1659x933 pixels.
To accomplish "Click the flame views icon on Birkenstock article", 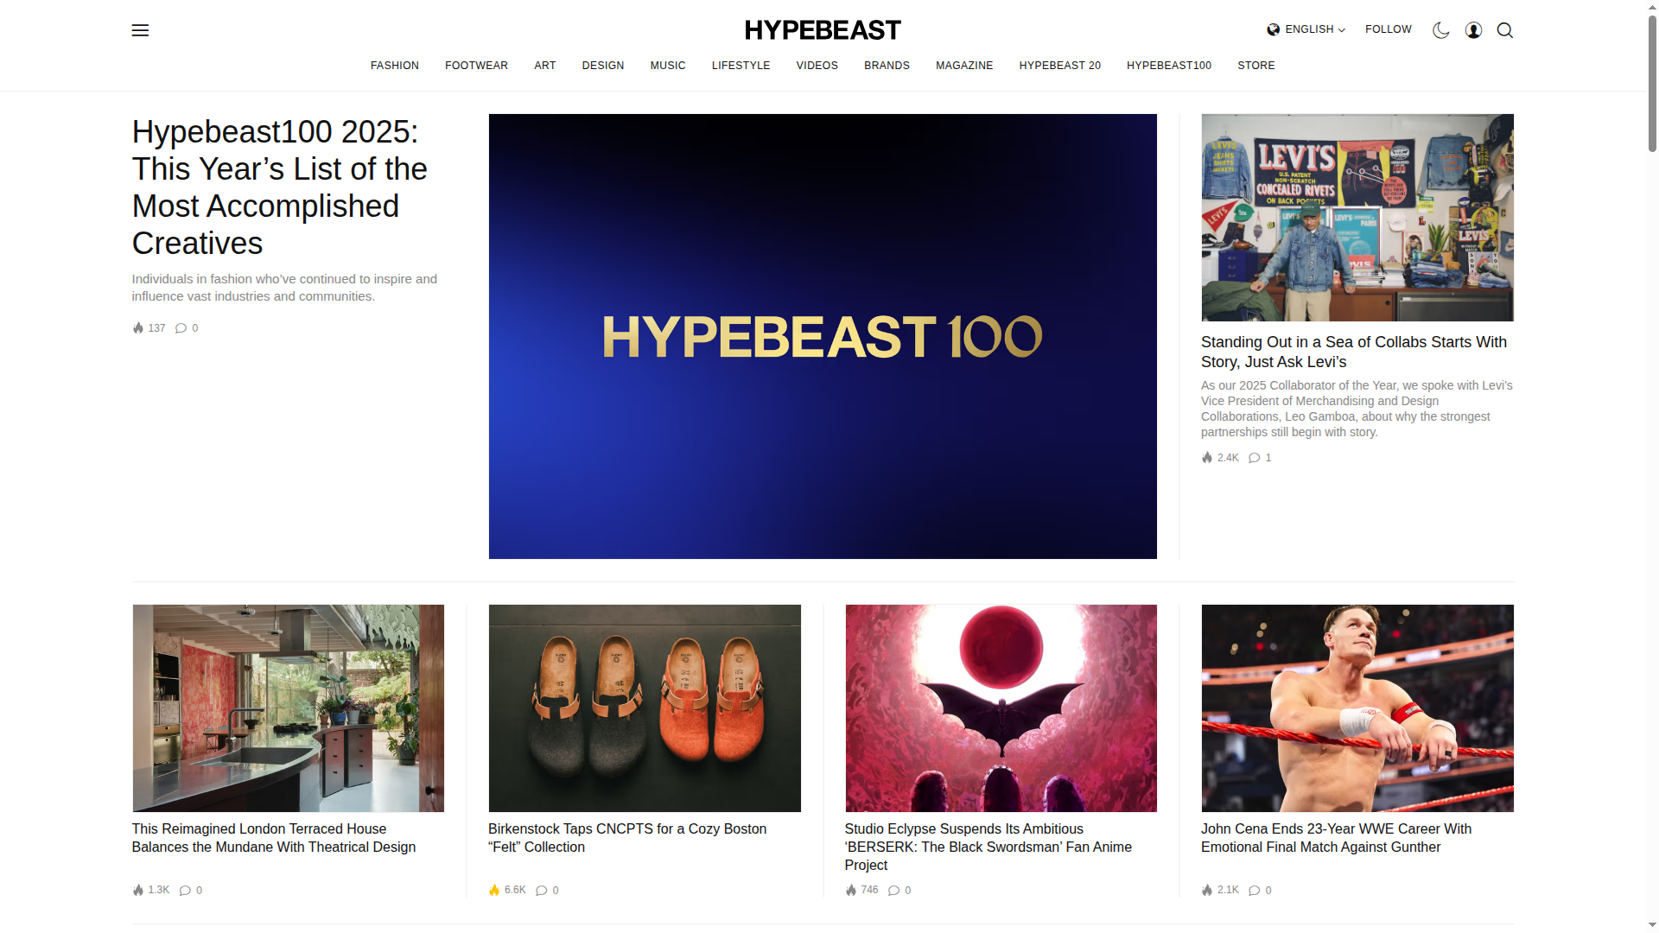I will pyautogui.click(x=493, y=890).
